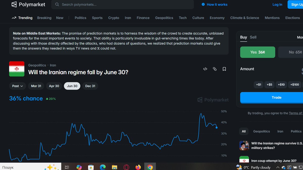303x170 pixels.
Task: Select the Politics filter in related markets
Action: 296,131
